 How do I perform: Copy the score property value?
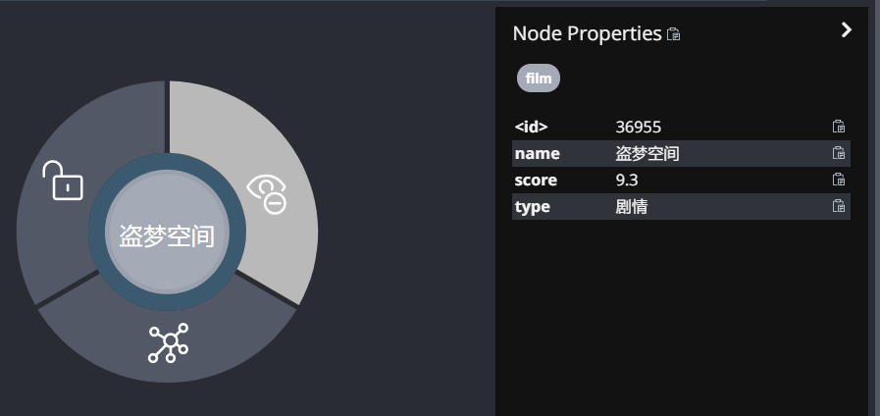pos(839,180)
